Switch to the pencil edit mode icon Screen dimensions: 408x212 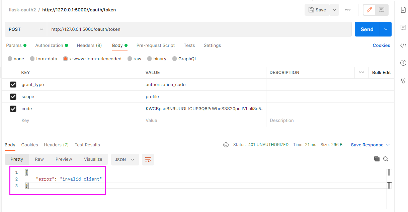point(370,10)
